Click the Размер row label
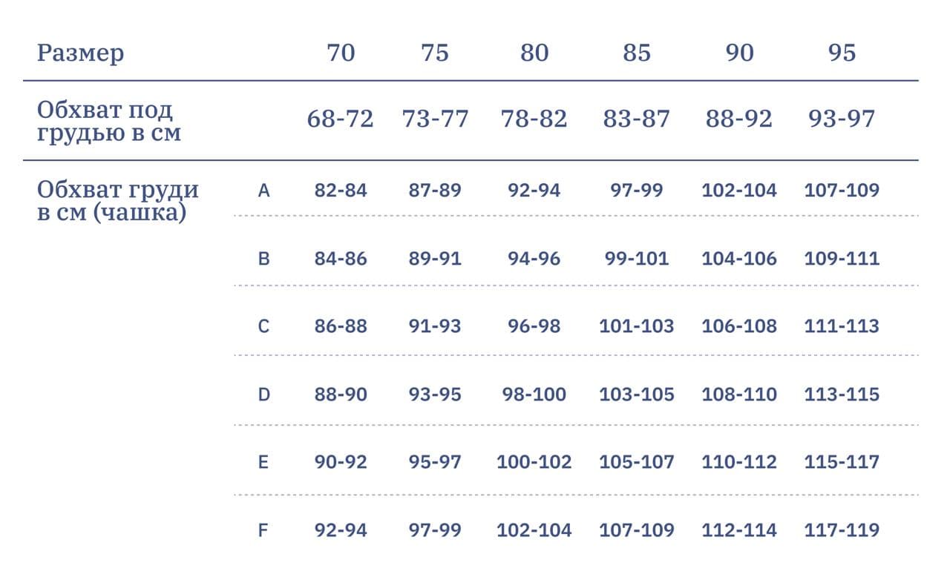Screen dimensions: 950x577 [81, 53]
